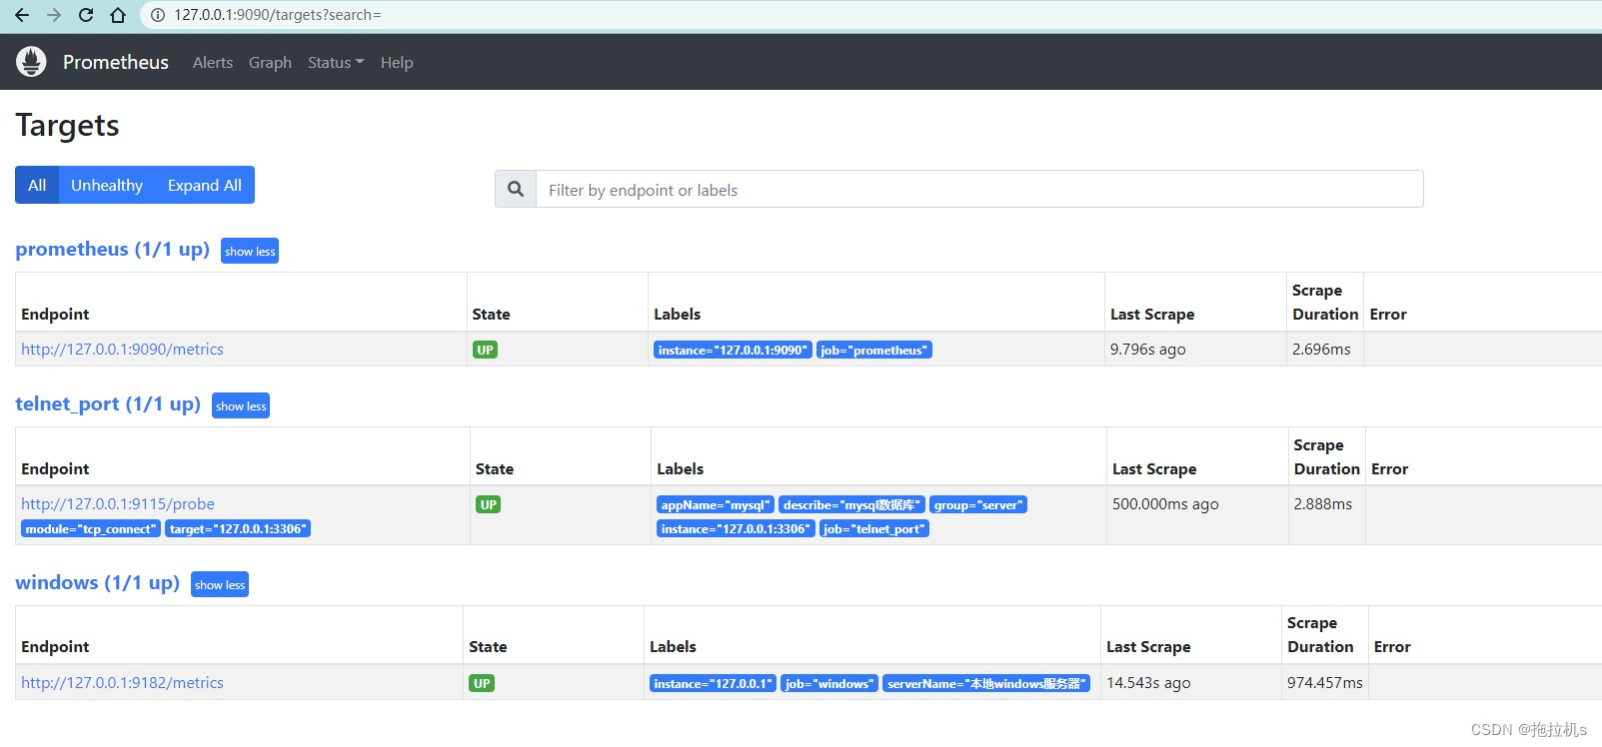Click the UP badge in windows row
Image resolution: width=1602 pixels, height=747 pixels.
click(x=482, y=683)
